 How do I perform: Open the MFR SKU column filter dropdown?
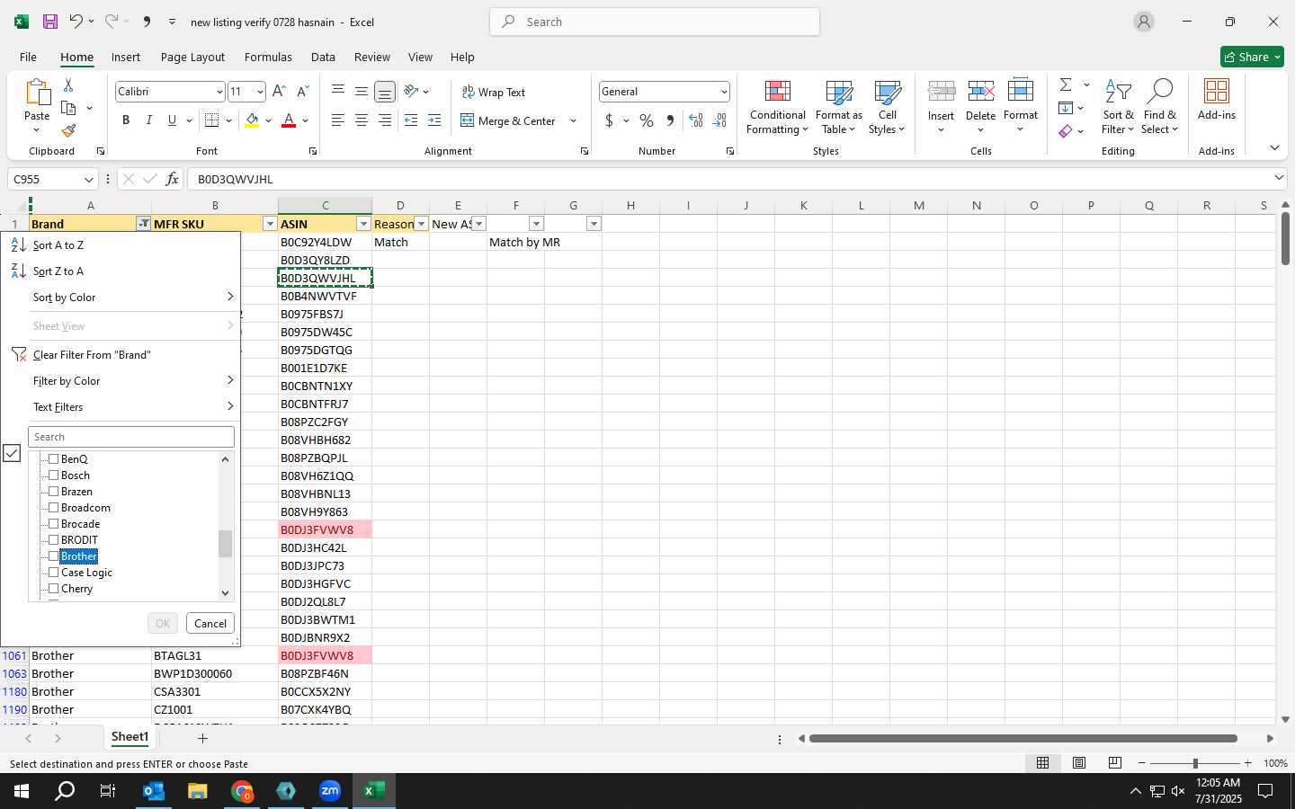tap(269, 224)
